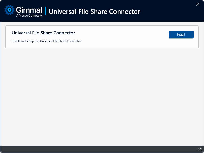204x153 pixels.
Task: Click the Install button
Action: point(181,34)
